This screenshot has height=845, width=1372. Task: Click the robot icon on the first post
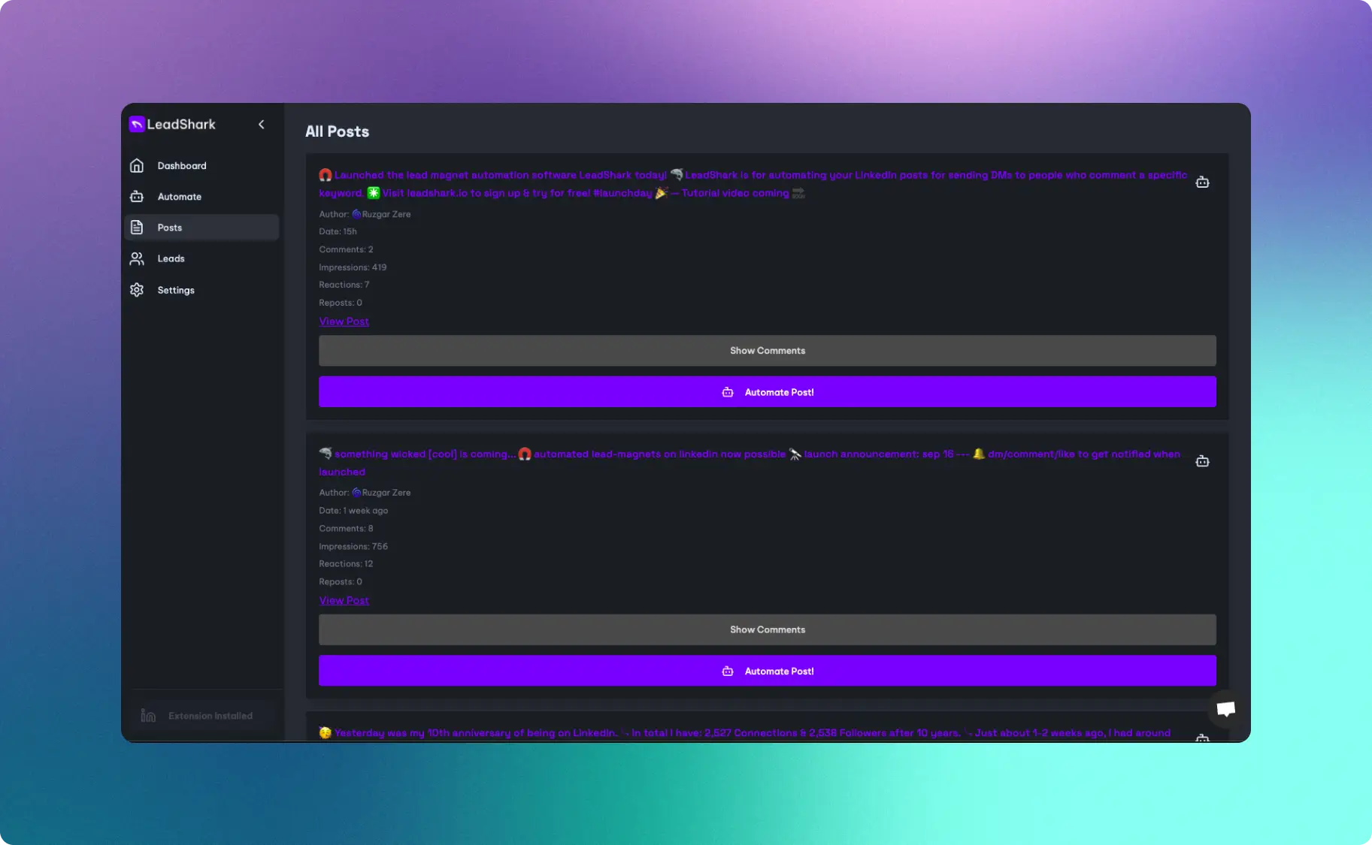(1202, 181)
